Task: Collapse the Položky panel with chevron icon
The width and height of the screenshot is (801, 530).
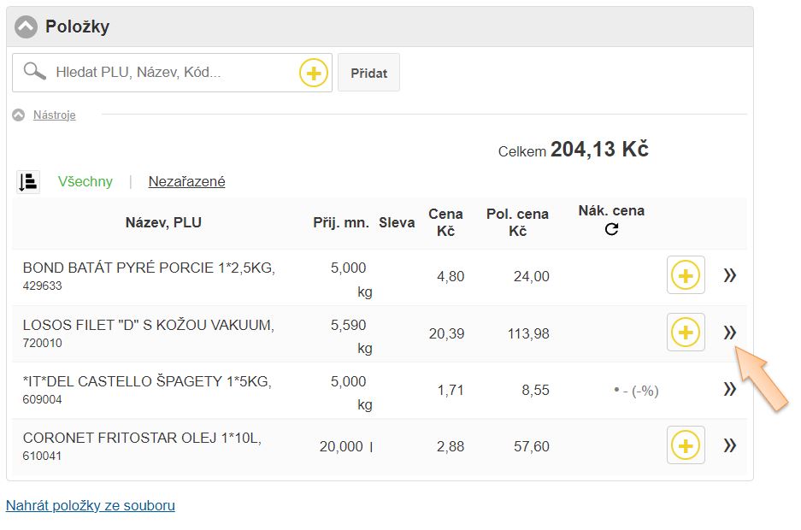Action: coord(27,26)
